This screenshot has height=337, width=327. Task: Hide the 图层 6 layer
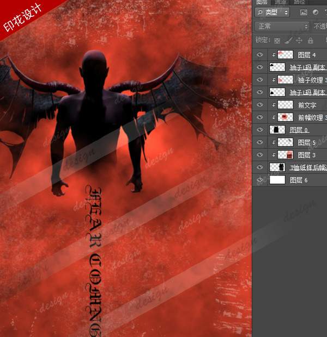pyautogui.click(x=260, y=179)
